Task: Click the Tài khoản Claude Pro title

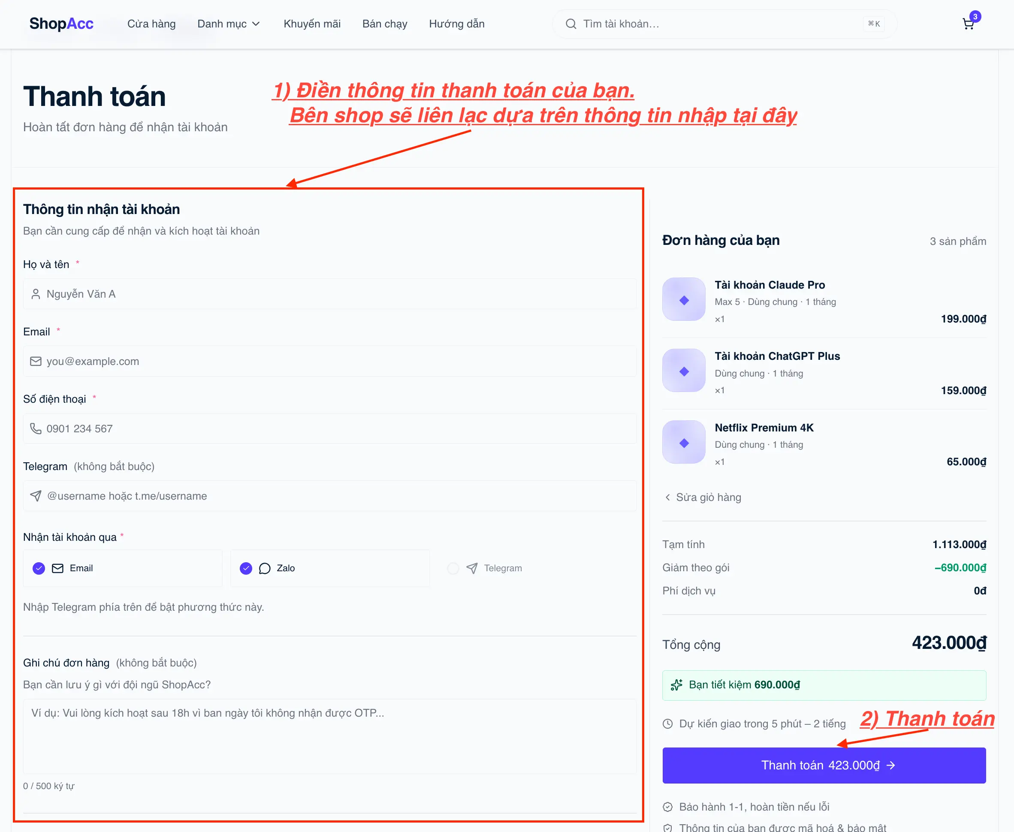Action: coord(770,285)
